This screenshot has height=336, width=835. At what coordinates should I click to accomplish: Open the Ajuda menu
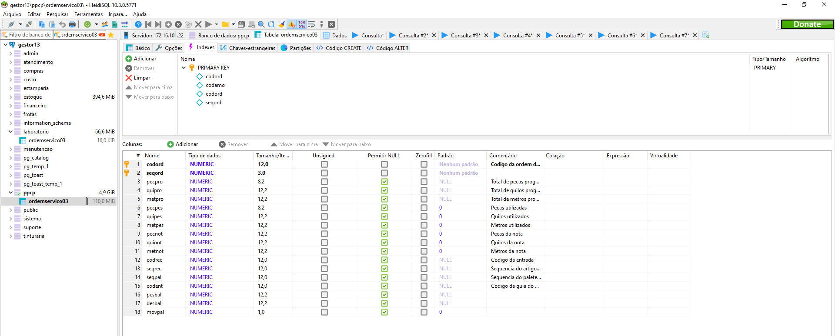click(x=140, y=14)
